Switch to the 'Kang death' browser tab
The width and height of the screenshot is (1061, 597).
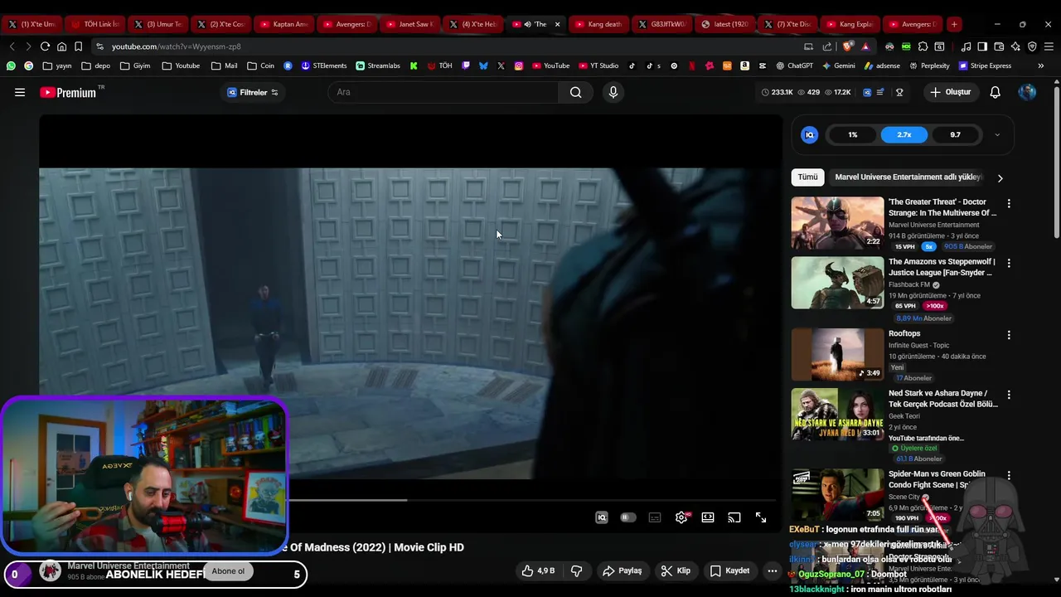coord(598,24)
